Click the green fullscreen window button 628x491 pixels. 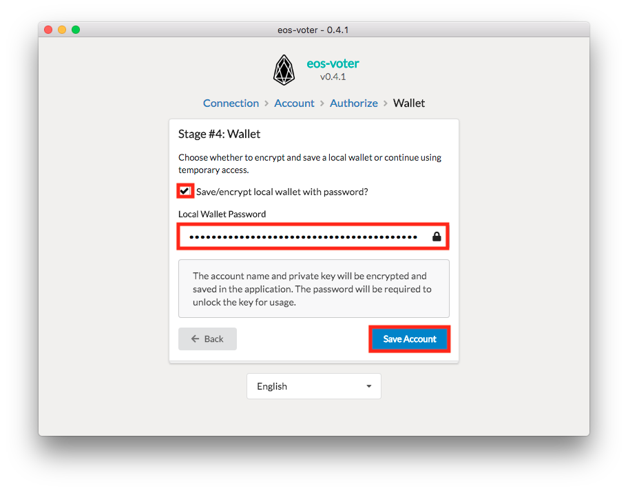click(76, 30)
